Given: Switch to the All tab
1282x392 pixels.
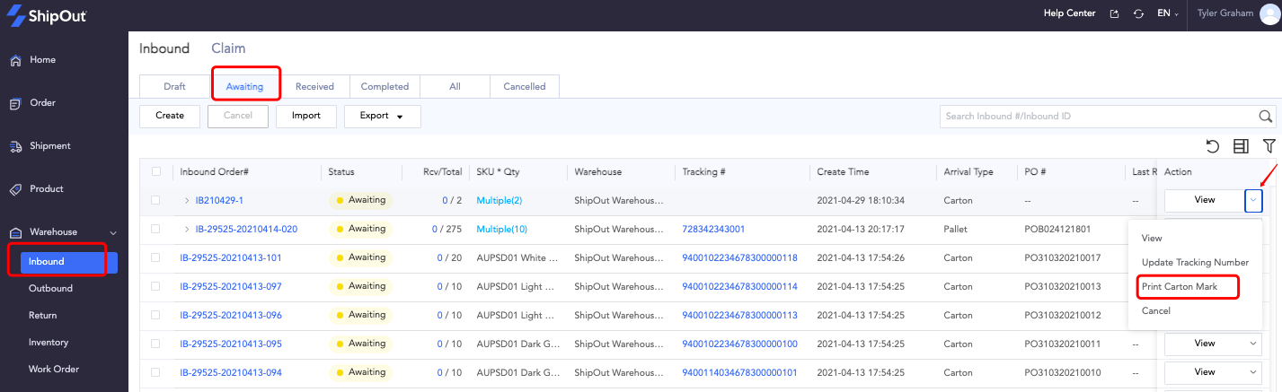Looking at the screenshot, I should [x=455, y=87].
